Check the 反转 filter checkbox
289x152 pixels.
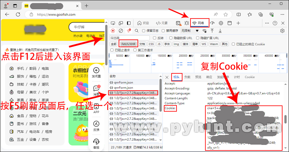point(155,38)
